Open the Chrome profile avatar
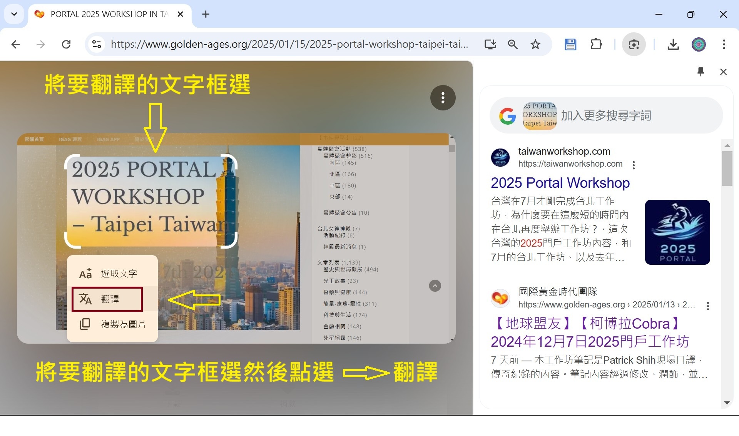Screen dimensions: 739x436 [699, 45]
